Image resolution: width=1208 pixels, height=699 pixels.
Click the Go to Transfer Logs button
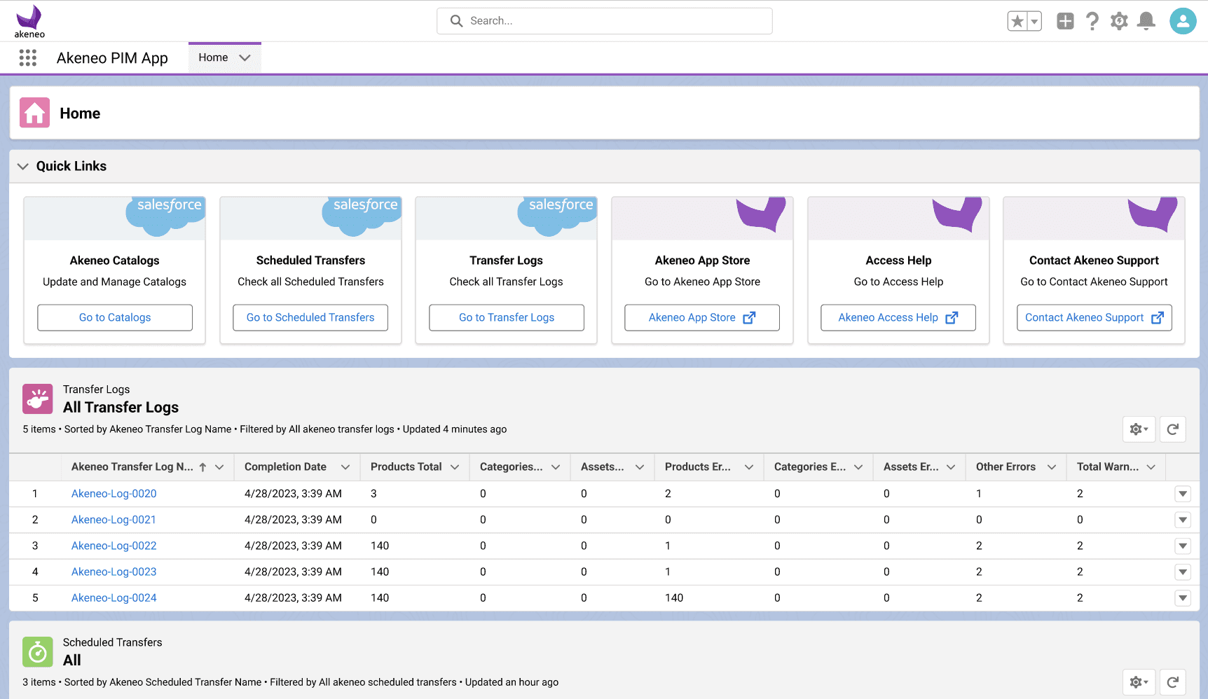507,317
